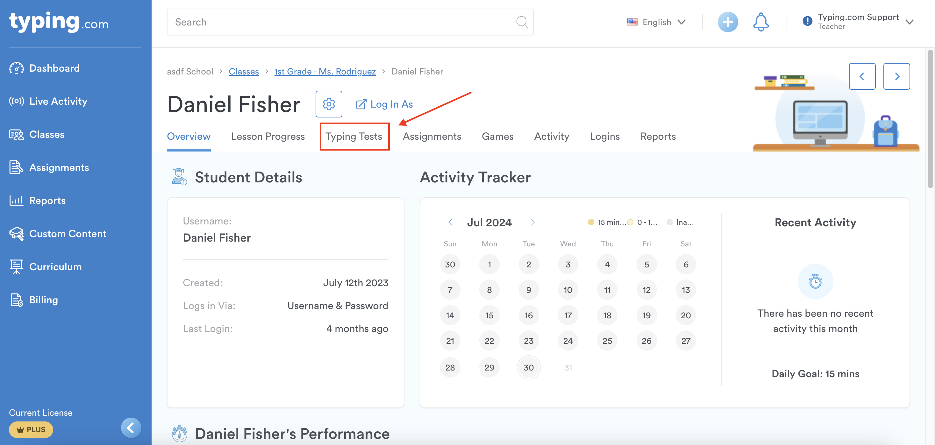This screenshot has height=445, width=935.
Task: Open the notifications bell
Action: (760, 22)
